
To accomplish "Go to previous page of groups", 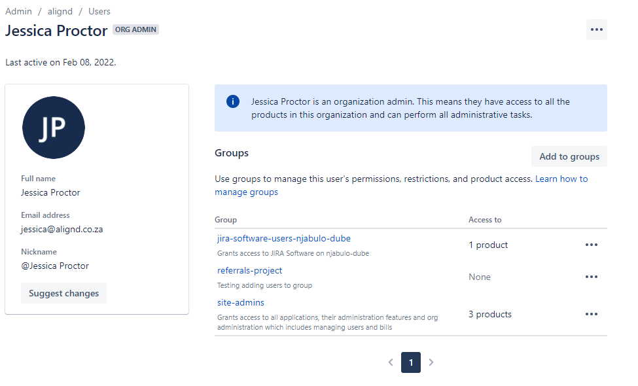I will point(391,362).
